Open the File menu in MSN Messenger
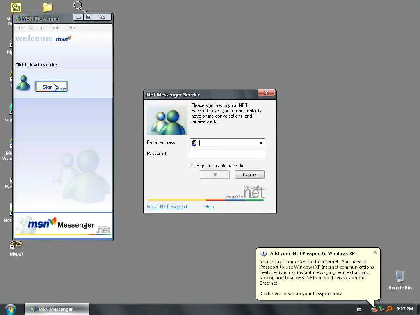This screenshot has height=315, width=420. point(20,27)
